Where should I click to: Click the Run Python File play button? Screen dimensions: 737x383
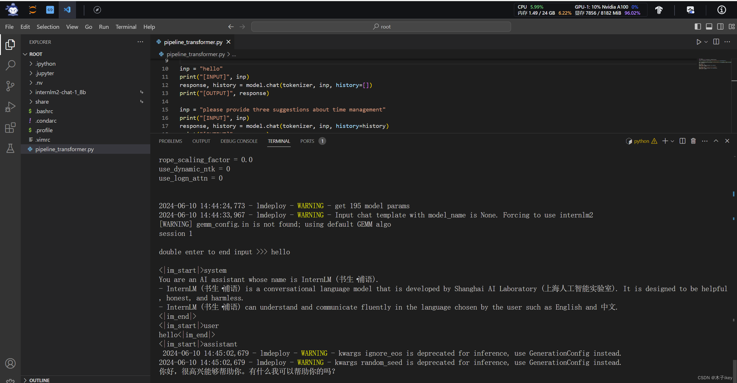pyautogui.click(x=699, y=42)
